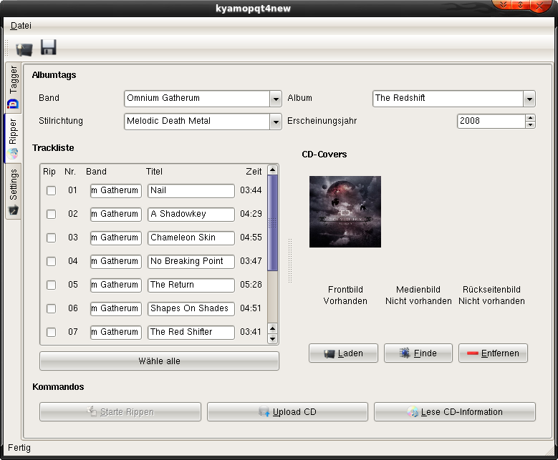
Task: Switch to the Tagger side tab
Action: pos(13,87)
